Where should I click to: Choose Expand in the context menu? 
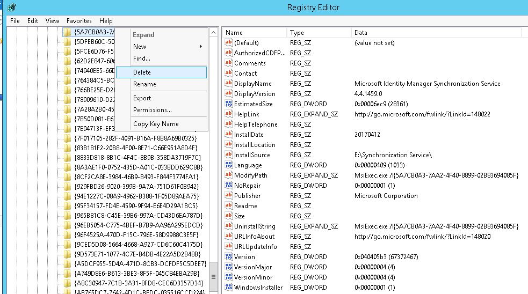[161, 35]
